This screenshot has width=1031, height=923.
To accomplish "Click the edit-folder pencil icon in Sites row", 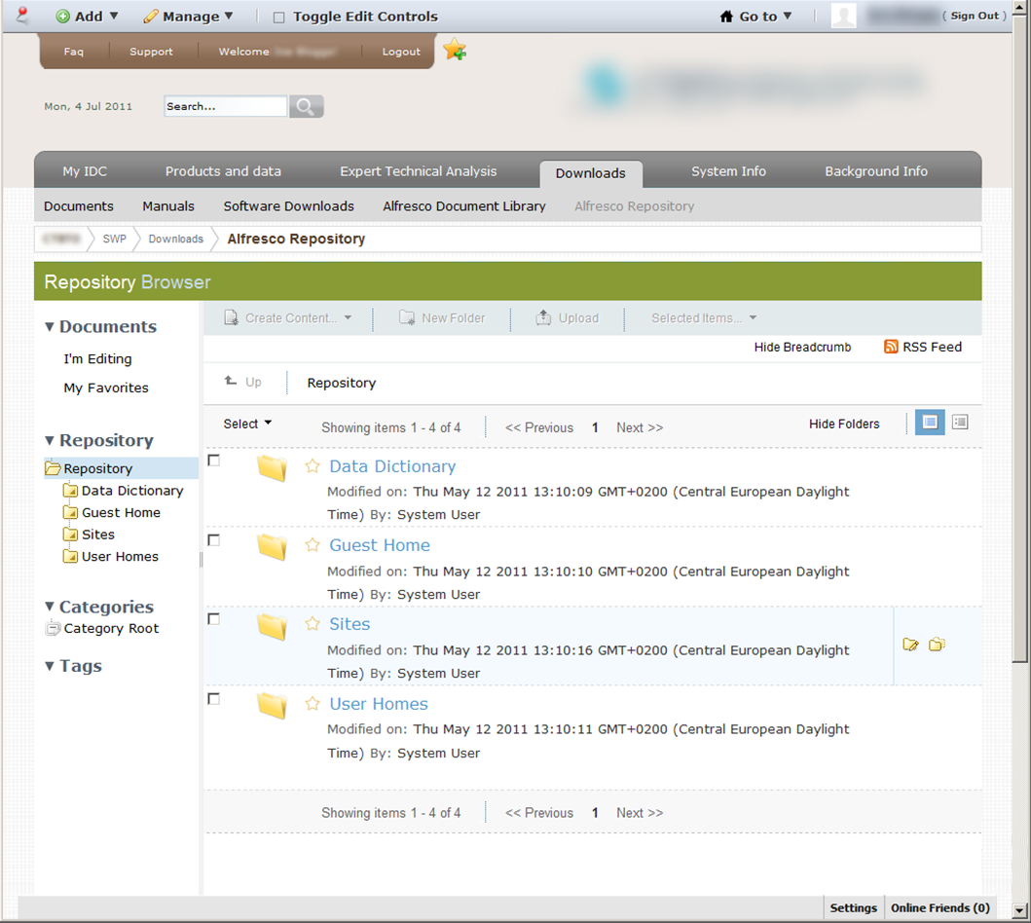I will point(910,645).
